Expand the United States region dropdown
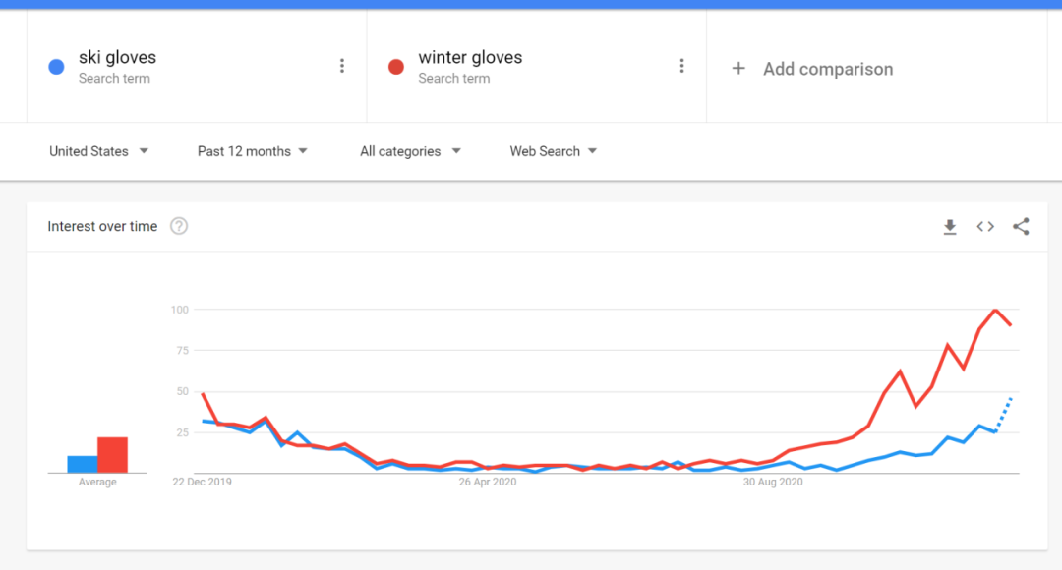The width and height of the screenshot is (1062, 570). [x=98, y=151]
